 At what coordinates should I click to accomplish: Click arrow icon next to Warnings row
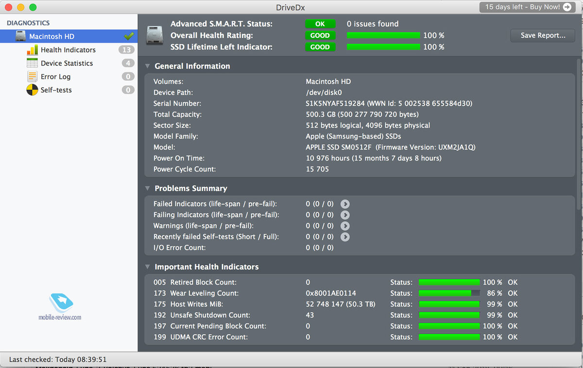click(x=345, y=226)
